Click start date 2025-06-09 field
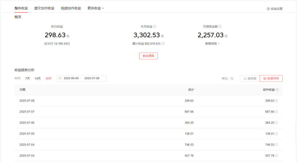Image resolution: width=297 pixels, height=162 pixels. 71,78
